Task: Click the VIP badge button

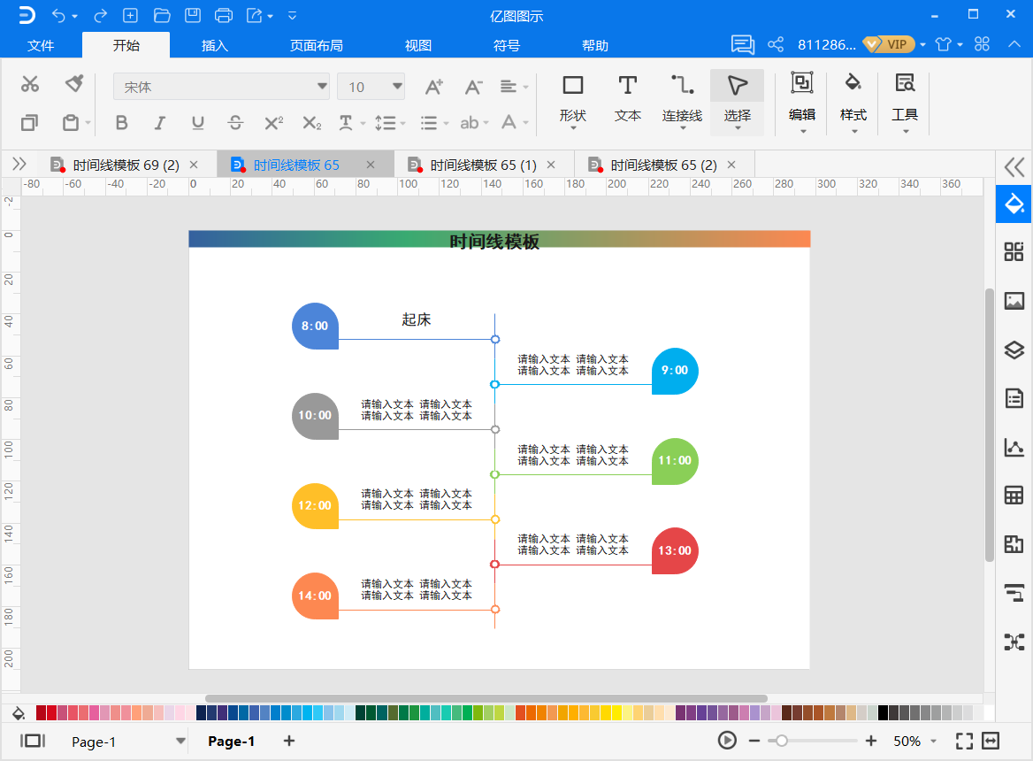Action: [x=889, y=44]
